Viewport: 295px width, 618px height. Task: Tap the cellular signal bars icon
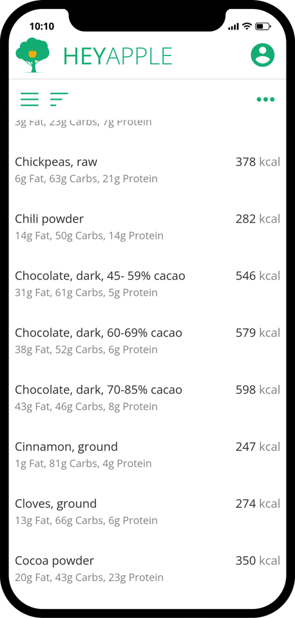click(x=233, y=27)
